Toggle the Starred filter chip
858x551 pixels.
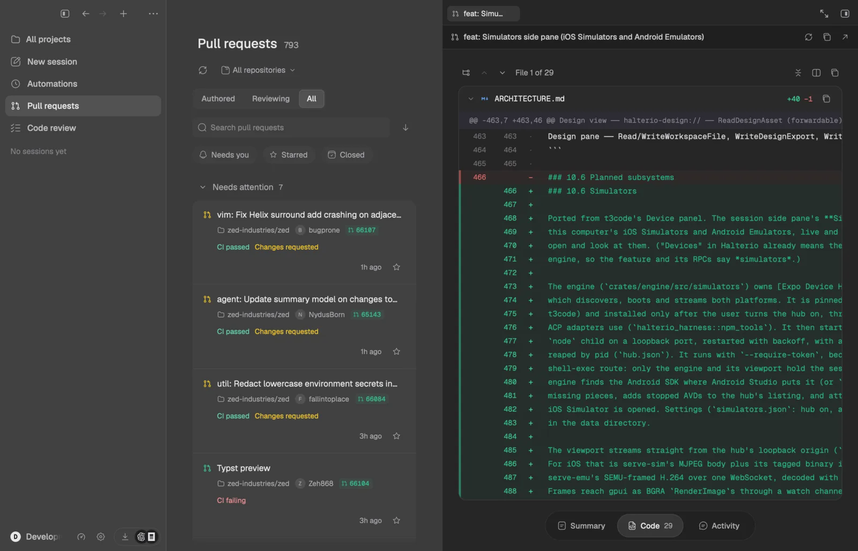tap(289, 155)
